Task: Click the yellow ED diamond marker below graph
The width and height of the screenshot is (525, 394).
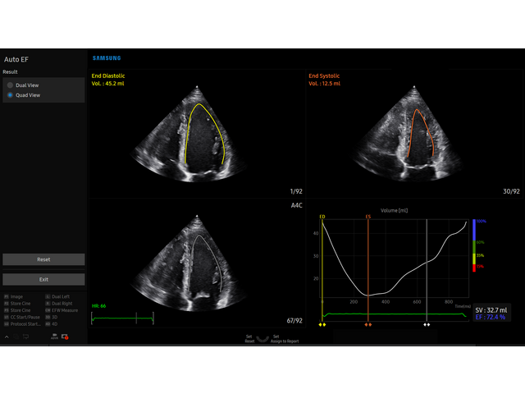Action: click(x=322, y=324)
